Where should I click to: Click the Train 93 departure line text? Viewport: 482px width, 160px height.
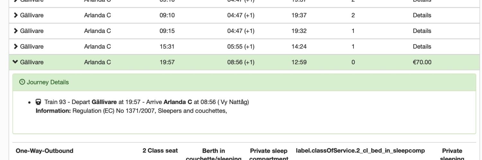147,102
